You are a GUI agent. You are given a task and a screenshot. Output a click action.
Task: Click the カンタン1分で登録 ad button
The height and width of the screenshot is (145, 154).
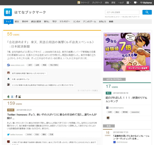click(x=138, y=68)
